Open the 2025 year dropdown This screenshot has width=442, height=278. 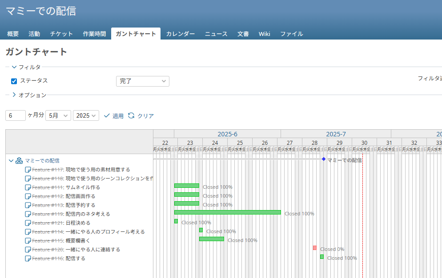click(86, 115)
